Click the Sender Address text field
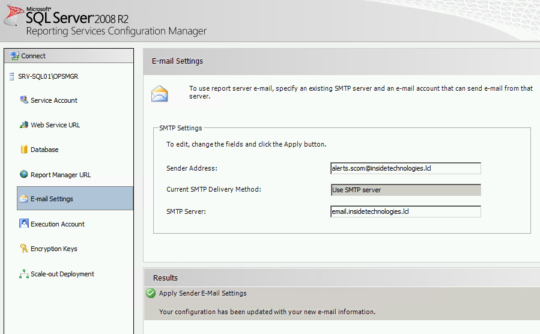Viewport: 540px width, 334px height. coord(405,168)
